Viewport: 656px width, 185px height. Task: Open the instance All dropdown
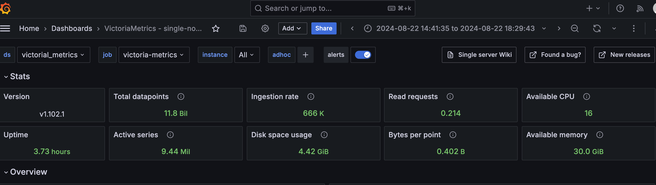[247, 55]
